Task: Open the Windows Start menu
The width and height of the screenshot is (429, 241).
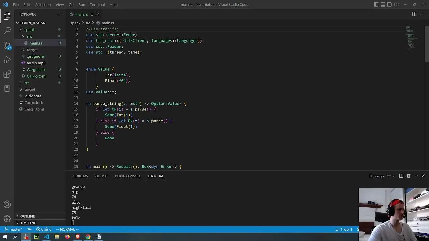Action: [5, 237]
